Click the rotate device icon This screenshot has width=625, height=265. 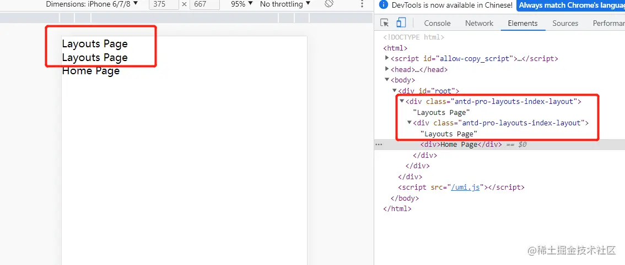pyautogui.click(x=329, y=4)
